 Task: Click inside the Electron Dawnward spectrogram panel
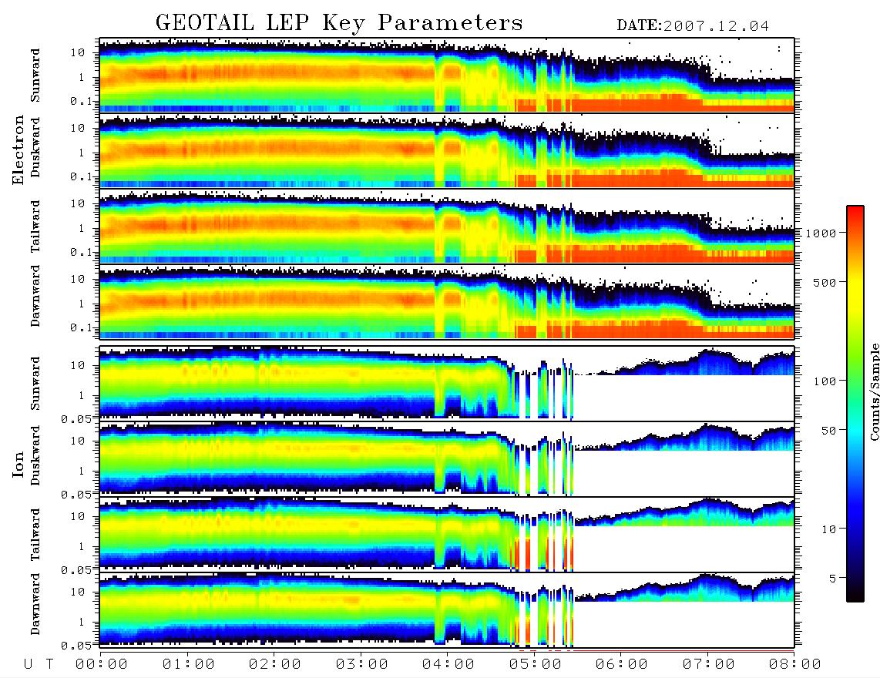point(447,301)
